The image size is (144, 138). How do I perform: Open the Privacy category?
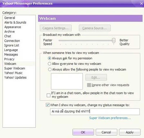[9, 59]
